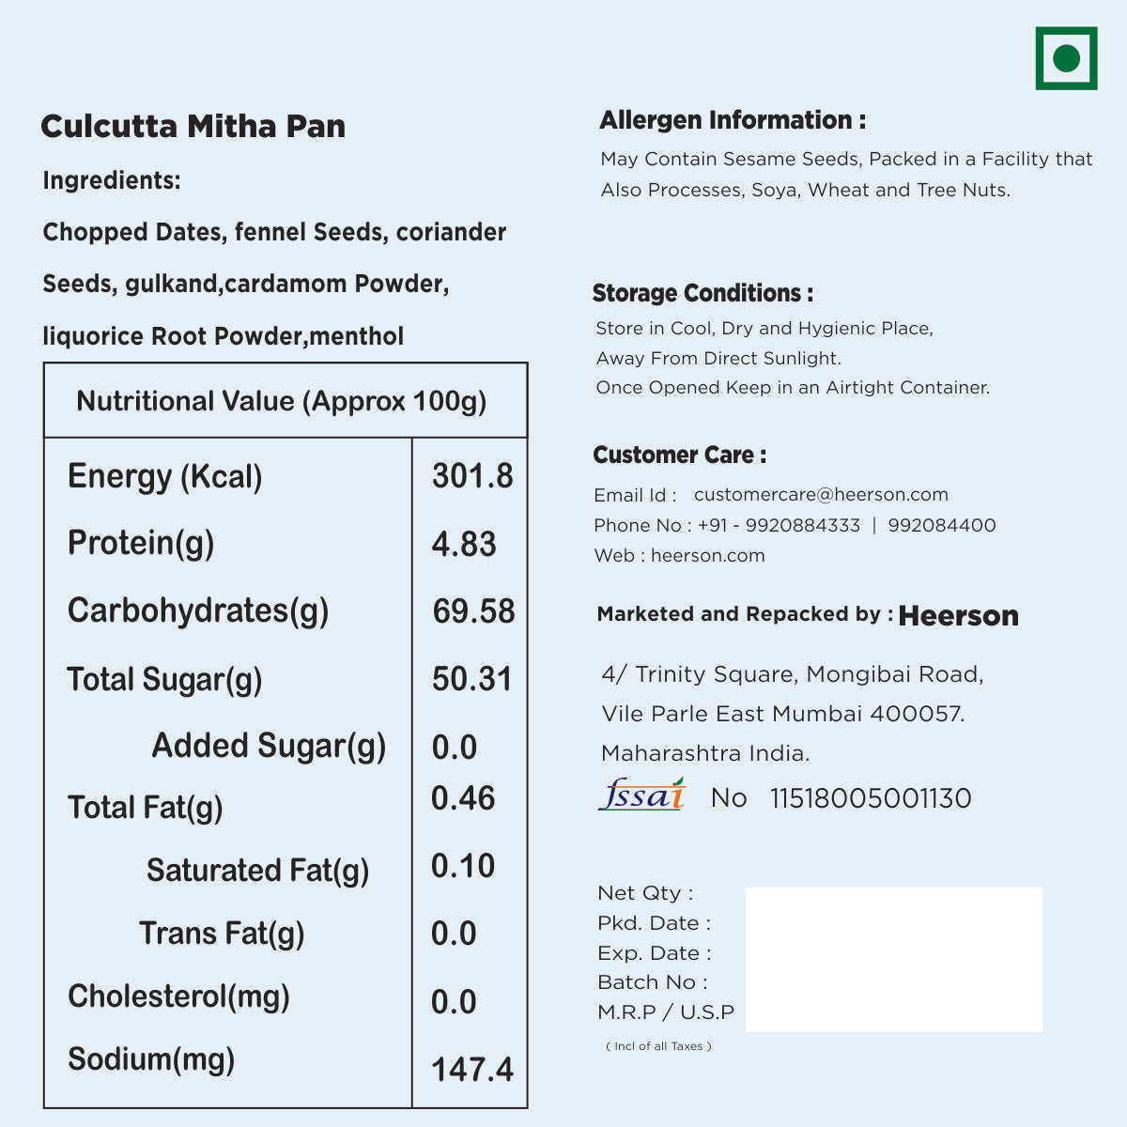This screenshot has width=1127, height=1127.
Task: Click the Storage Conditions heading
Action: click(x=702, y=293)
